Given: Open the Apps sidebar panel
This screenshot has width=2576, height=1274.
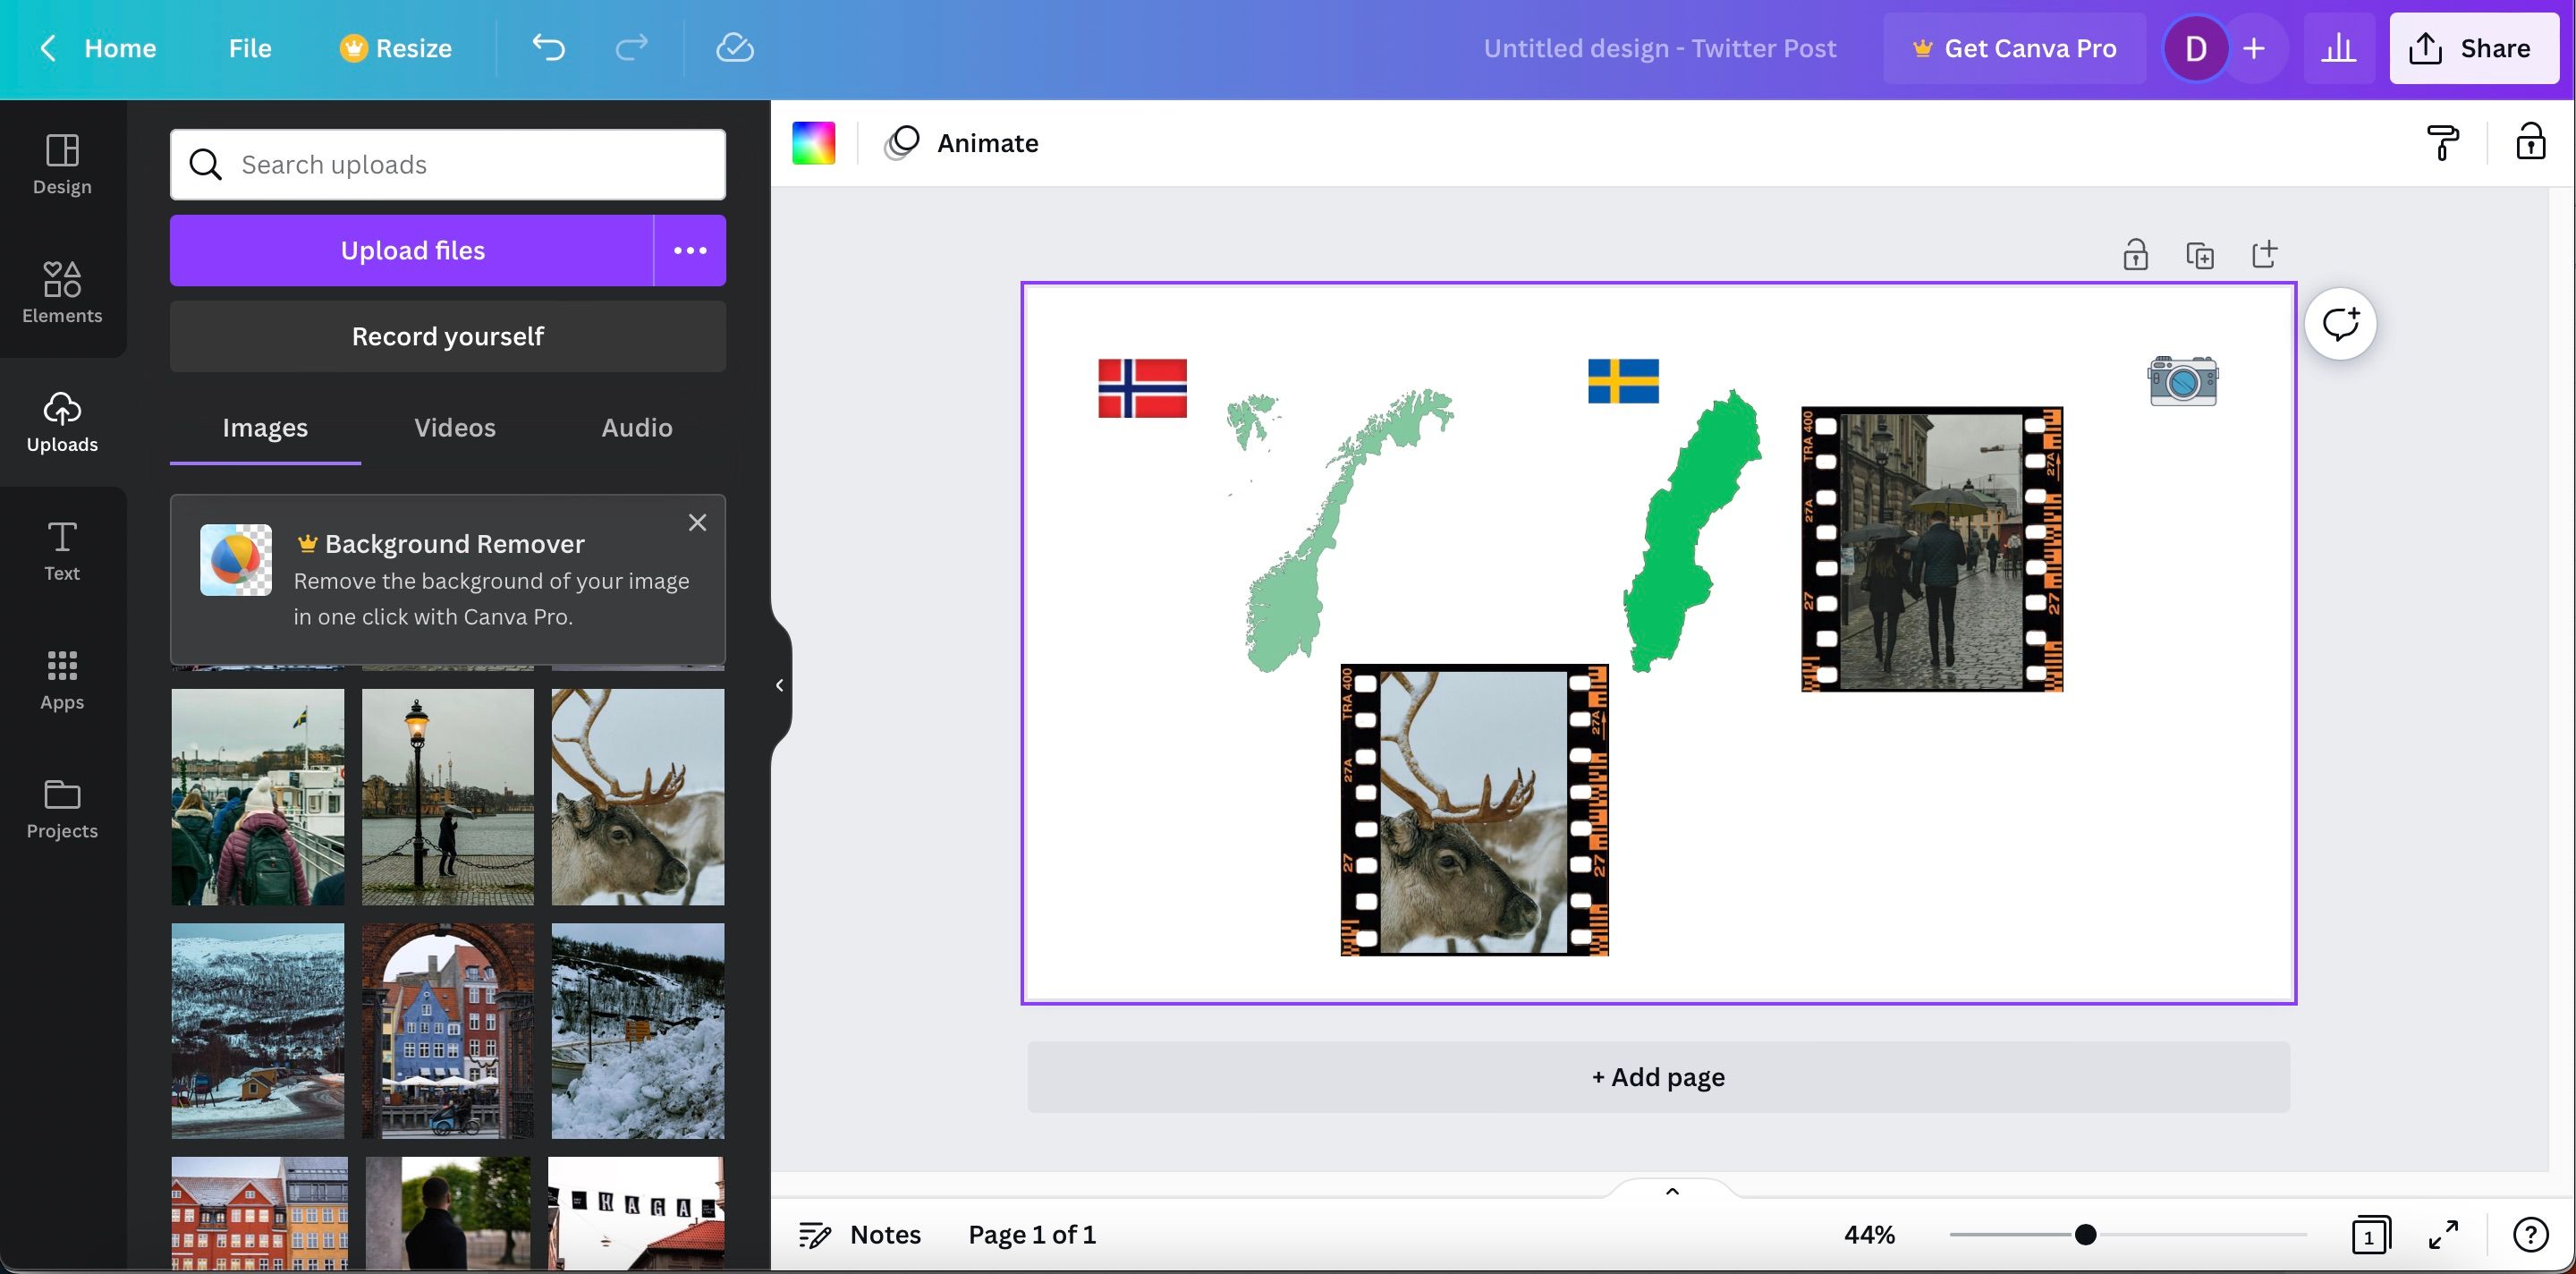Looking at the screenshot, I should (x=62, y=680).
